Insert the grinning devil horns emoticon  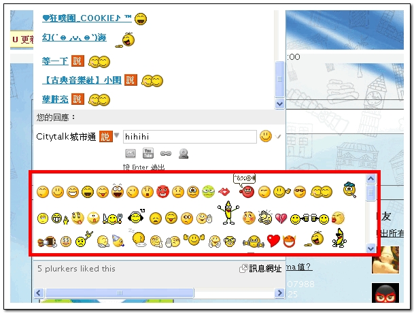coord(289,241)
